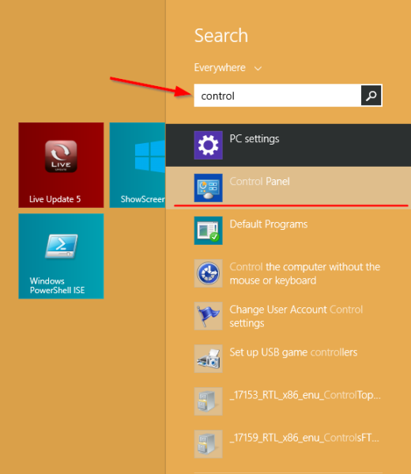This screenshot has width=411, height=474.
Task: Open Control the computer without the mouse result
Action: click(288, 273)
